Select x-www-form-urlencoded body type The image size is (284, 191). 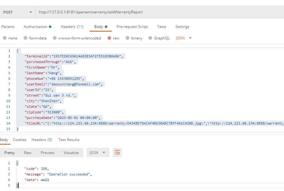click(55, 38)
